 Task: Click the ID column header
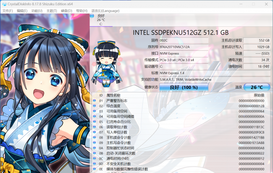[x=101, y=95]
